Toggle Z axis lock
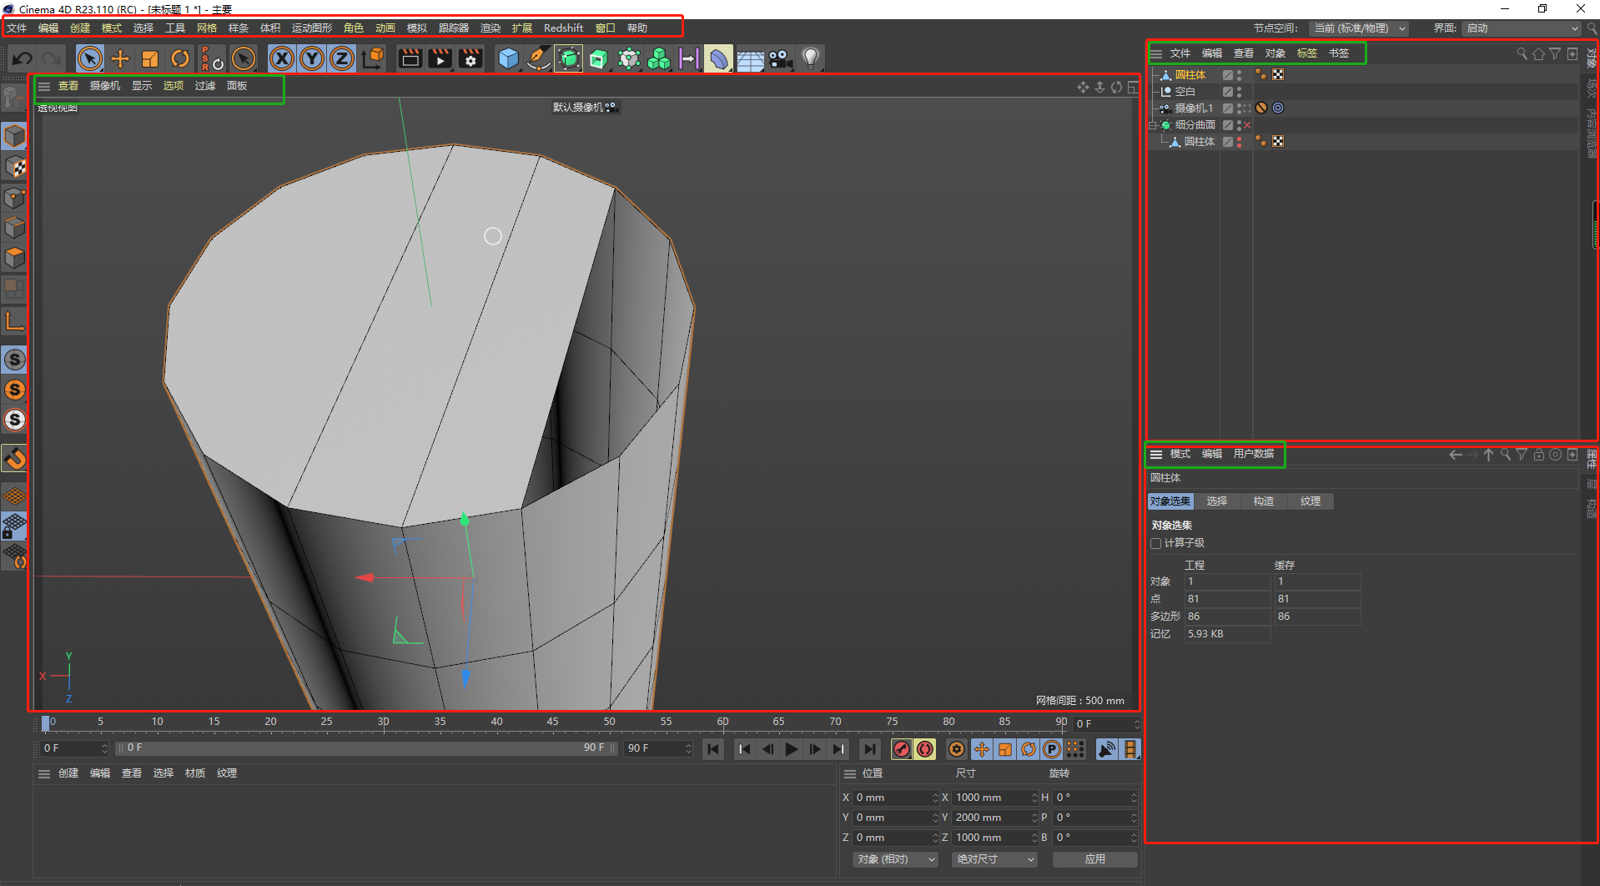This screenshot has width=1600, height=886. [x=341, y=58]
